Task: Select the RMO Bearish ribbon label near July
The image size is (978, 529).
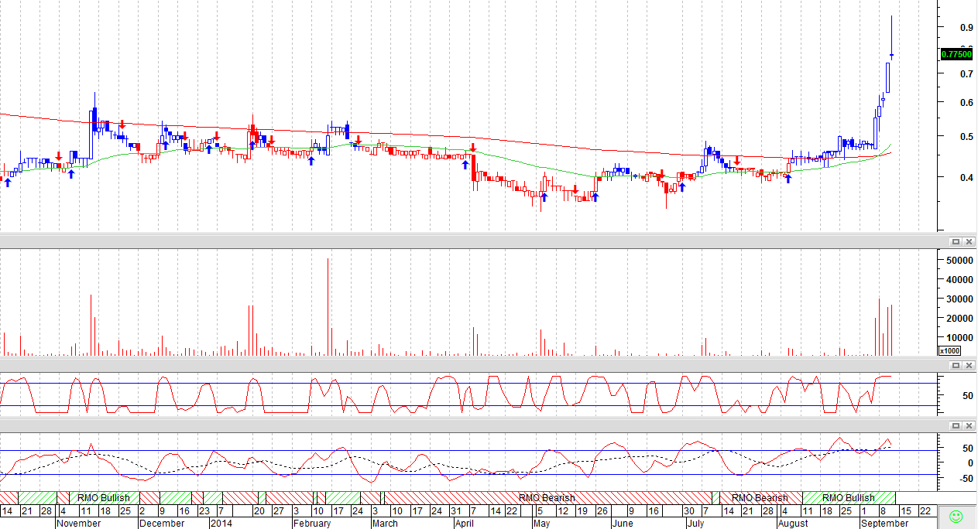Action: click(x=760, y=497)
